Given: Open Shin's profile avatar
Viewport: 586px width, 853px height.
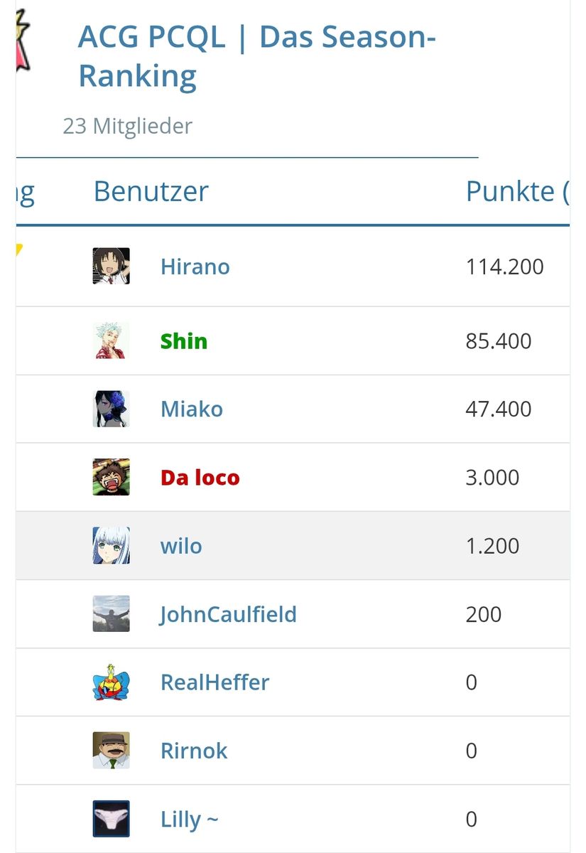Looking at the screenshot, I should (111, 341).
